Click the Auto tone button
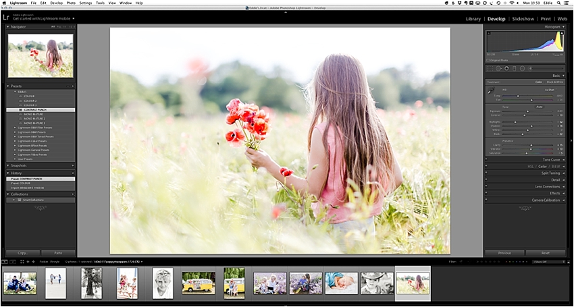This screenshot has height=307, width=574. (x=540, y=107)
